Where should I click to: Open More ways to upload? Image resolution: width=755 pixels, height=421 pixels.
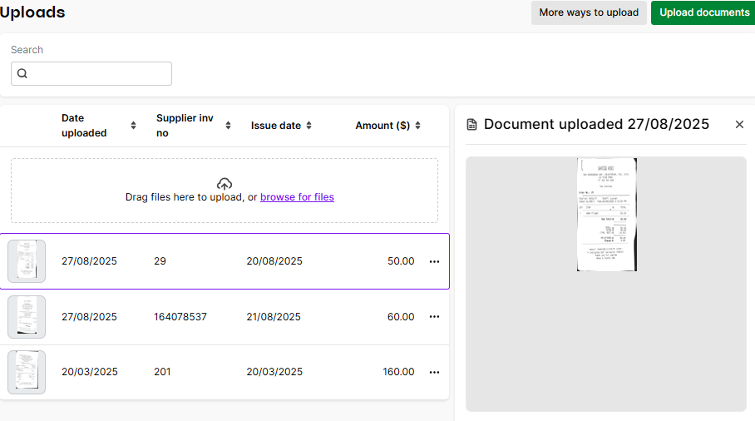pyautogui.click(x=589, y=12)
